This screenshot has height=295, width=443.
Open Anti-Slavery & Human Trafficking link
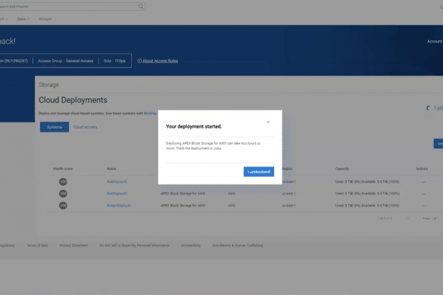coord(238,245)
